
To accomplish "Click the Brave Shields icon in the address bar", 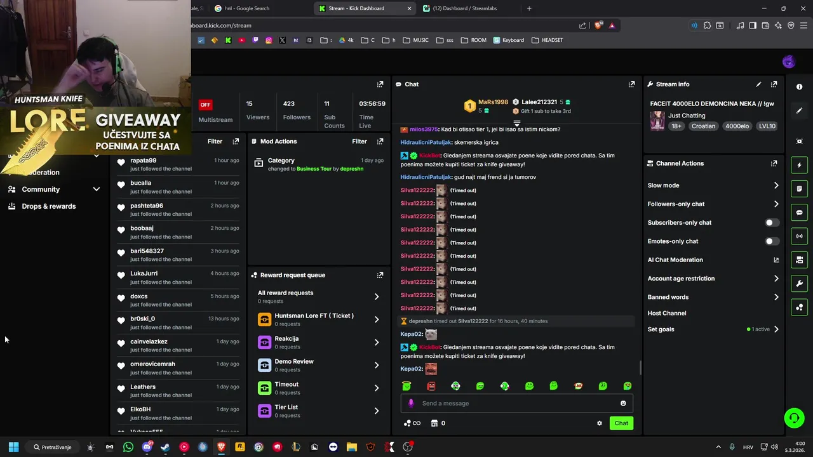I will pos(598,25).
